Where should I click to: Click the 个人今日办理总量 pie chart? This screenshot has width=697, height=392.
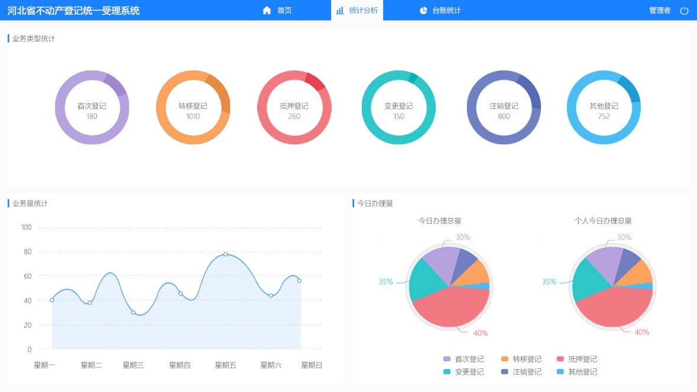(x=613, y=287)
